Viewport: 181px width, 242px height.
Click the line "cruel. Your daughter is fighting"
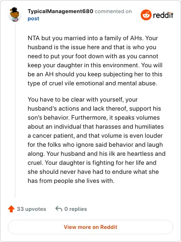pos(92,163)
